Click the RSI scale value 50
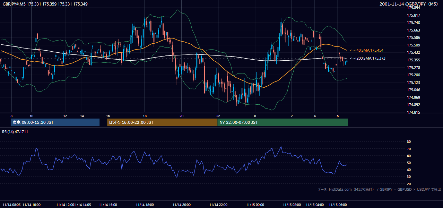Image resolution: width=443 pixels, height=208 pixels. click(409, 163)
